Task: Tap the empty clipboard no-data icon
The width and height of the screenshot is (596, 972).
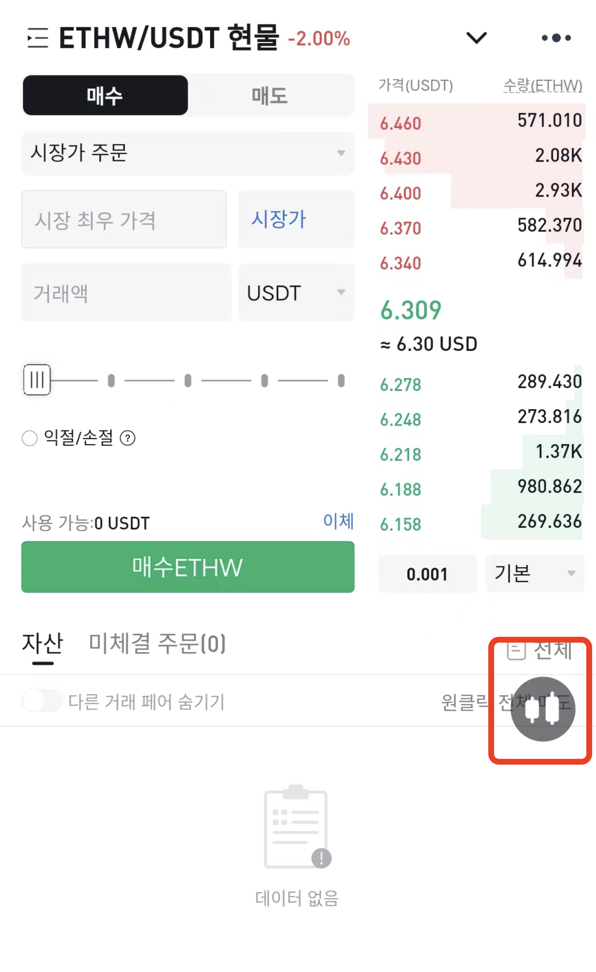Action: pyautogui.click(x=297, y=827)
